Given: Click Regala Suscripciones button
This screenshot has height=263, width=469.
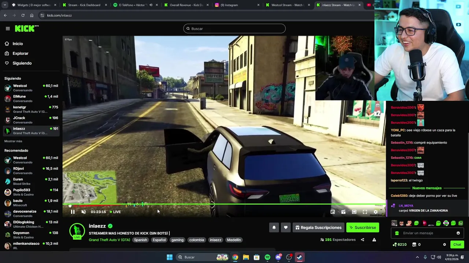Looking at the screenshot, I should click(x=318, y=228).
